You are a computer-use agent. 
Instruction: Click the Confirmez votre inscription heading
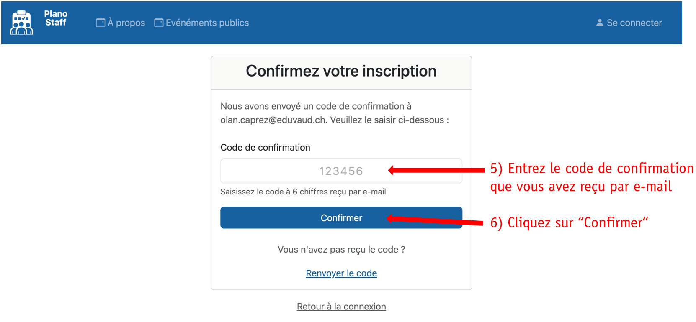coord(341,72)
